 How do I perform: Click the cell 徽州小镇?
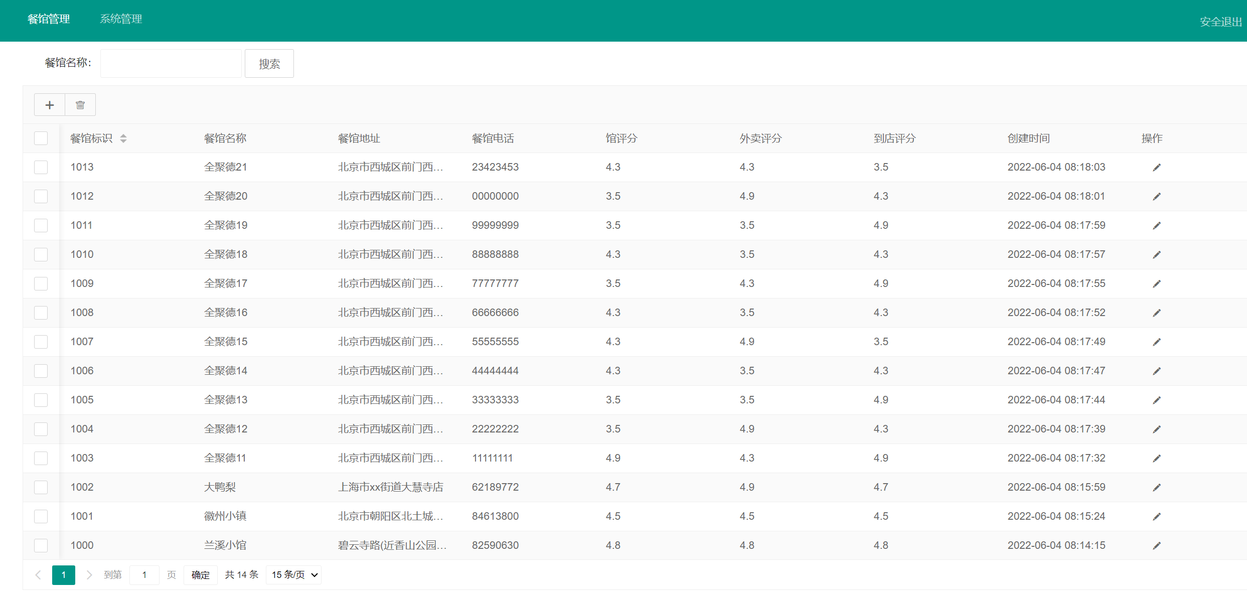[225, 516]
